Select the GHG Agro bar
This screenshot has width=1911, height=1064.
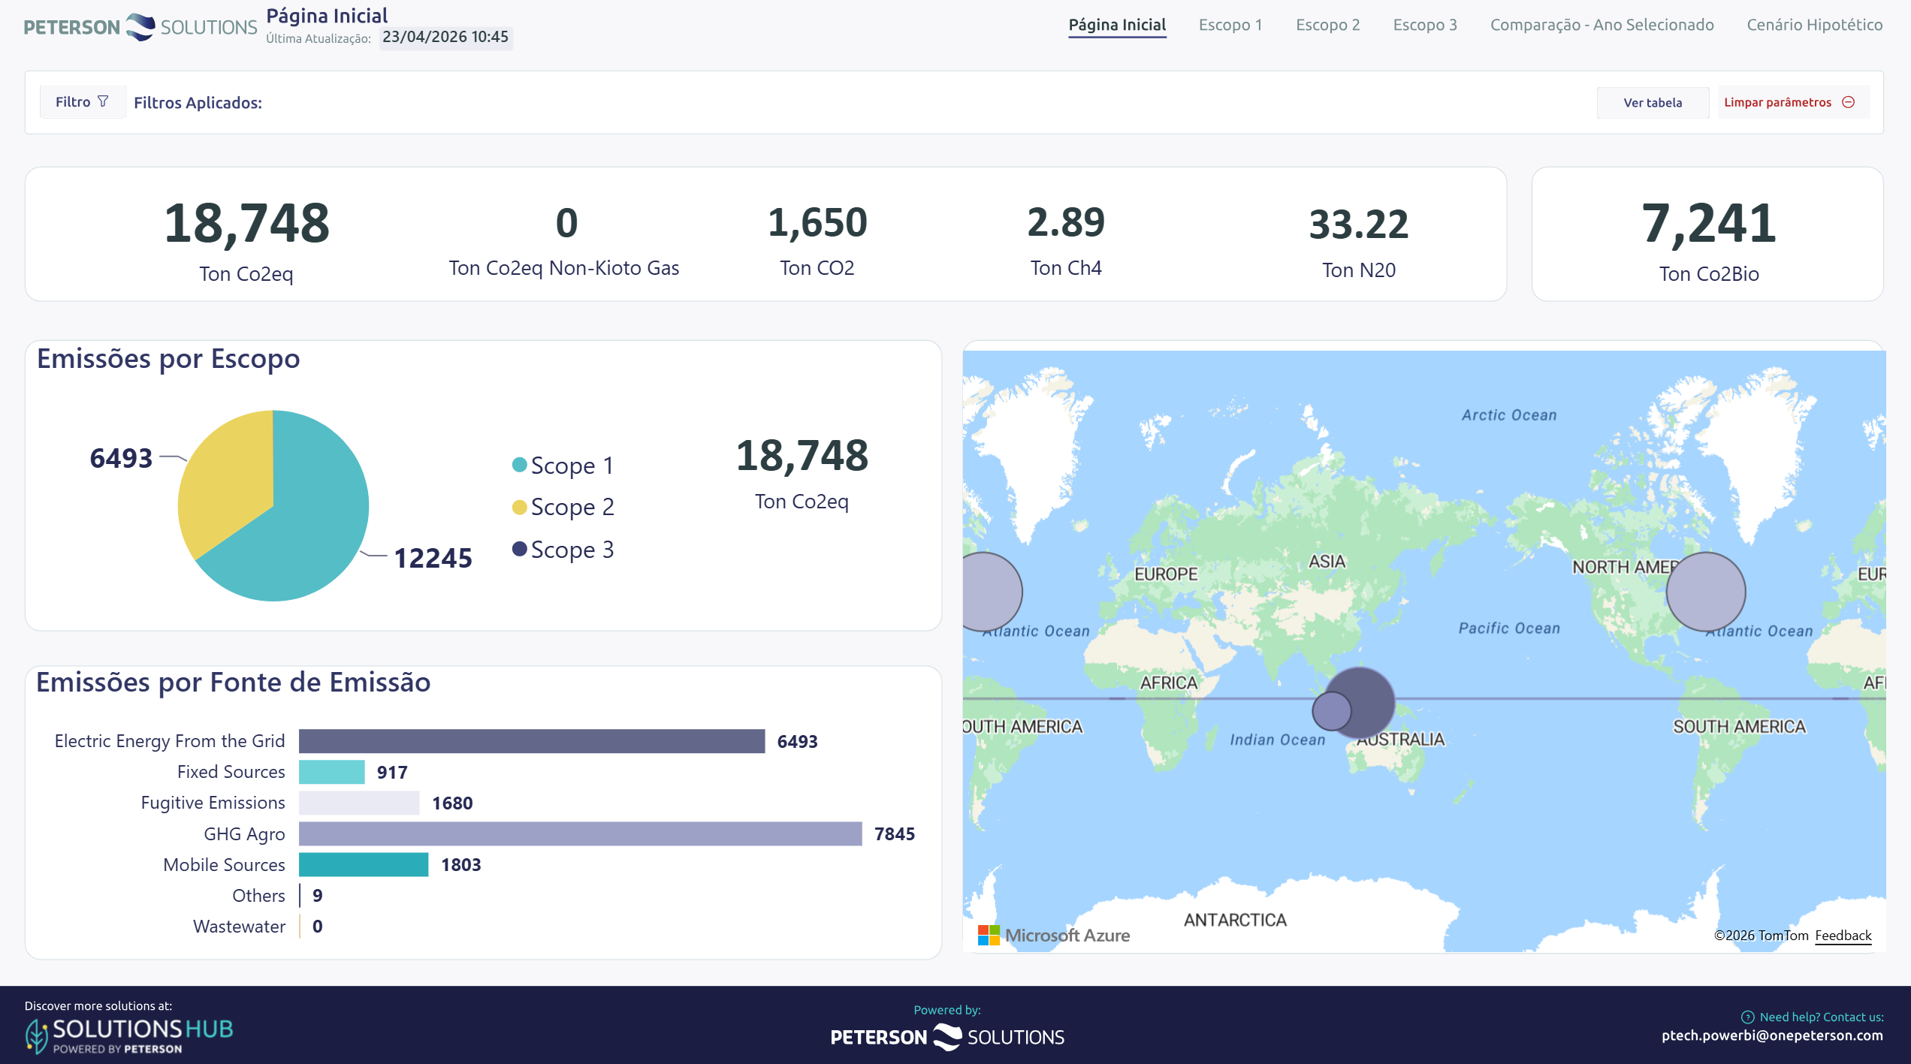[x=581, y=833]
